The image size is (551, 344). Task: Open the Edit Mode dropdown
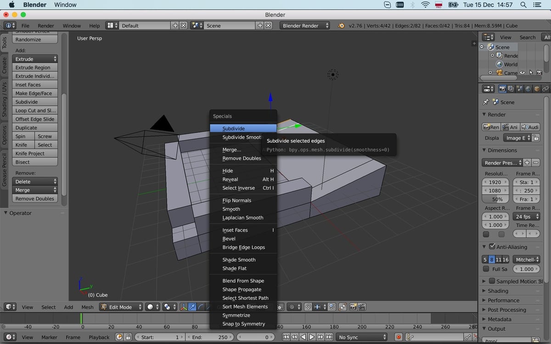[x=121, y=307]
